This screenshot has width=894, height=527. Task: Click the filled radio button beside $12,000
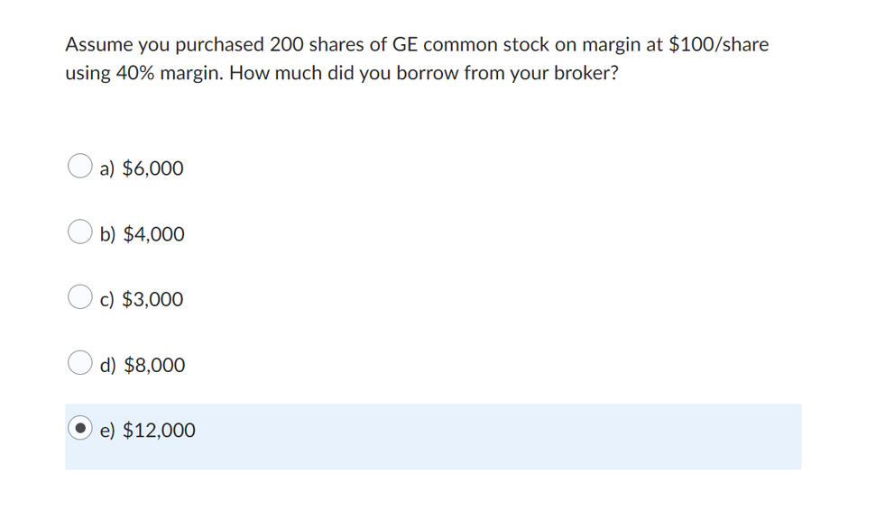79,428
